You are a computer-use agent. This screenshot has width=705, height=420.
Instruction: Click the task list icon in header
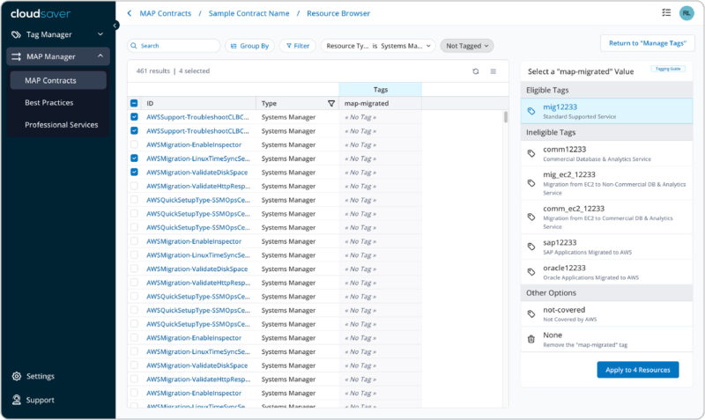click(666, 13)
